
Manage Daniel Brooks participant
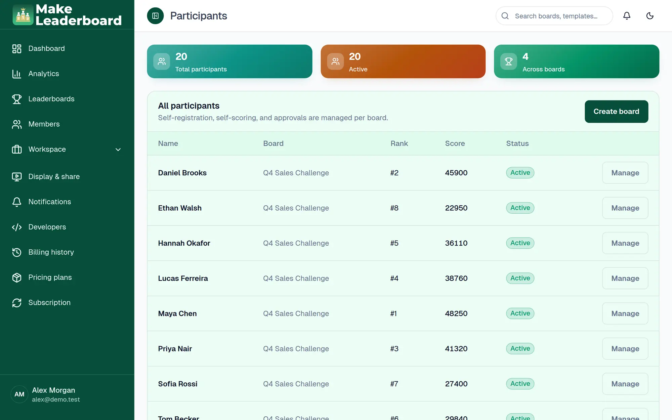pyautogui.click(x=625, y=173)
